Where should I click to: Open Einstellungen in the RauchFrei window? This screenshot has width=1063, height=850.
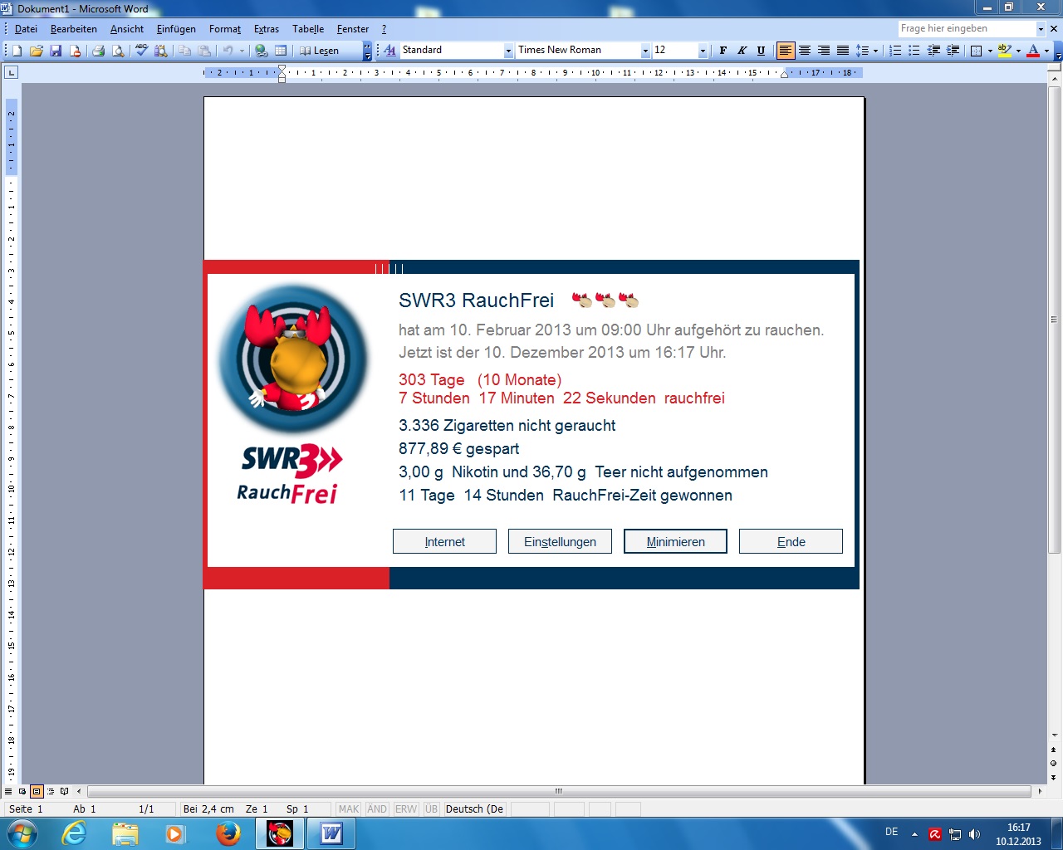point(560,541)
